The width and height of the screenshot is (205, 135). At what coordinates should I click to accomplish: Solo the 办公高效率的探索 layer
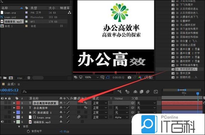[6, 103]
